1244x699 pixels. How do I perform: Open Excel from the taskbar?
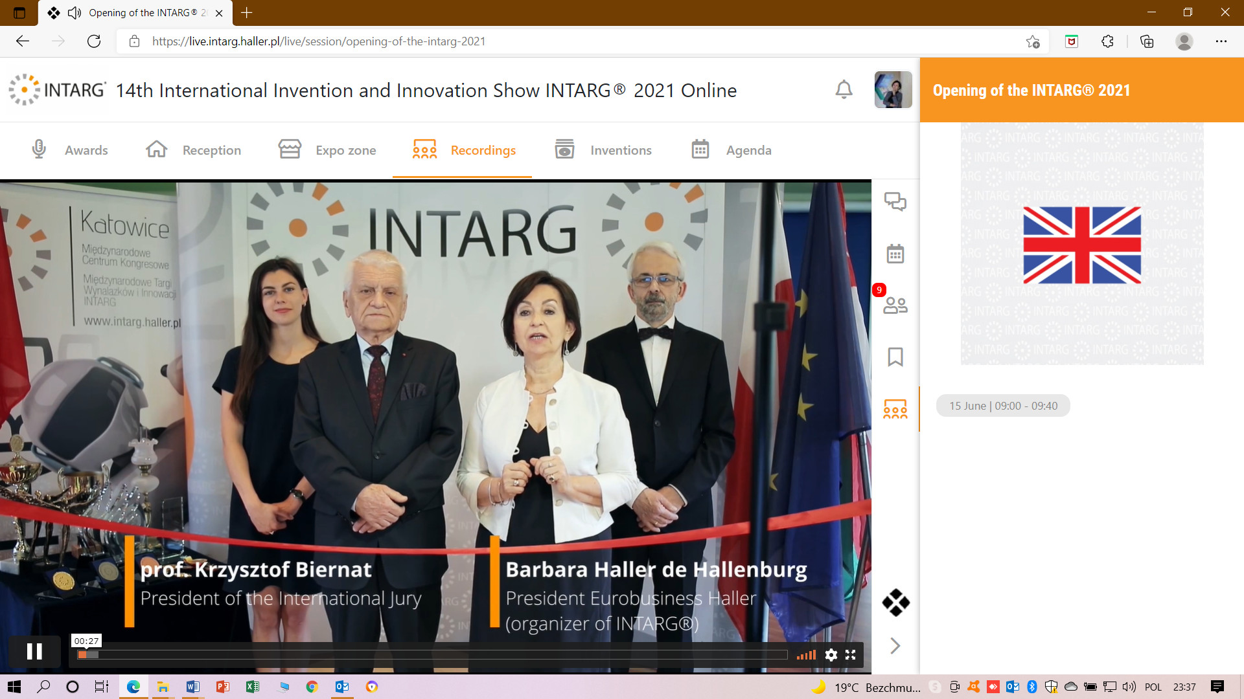coord(252,687)
